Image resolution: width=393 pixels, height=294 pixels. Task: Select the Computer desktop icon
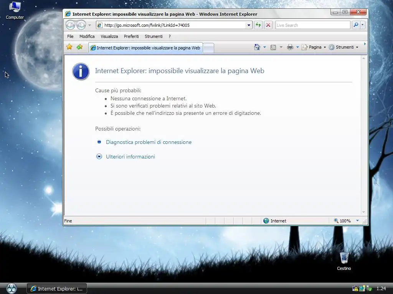click(x=15, y=10)
